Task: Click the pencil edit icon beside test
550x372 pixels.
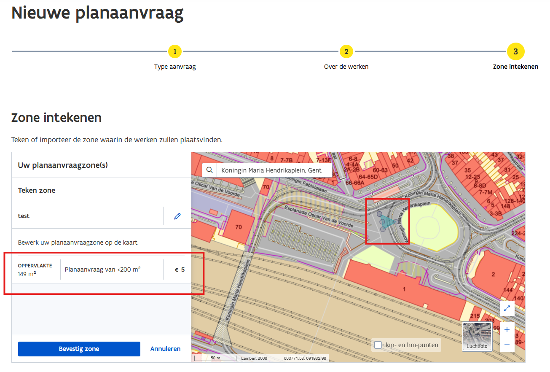Action: pyautogui.click(x=177, y=216)
